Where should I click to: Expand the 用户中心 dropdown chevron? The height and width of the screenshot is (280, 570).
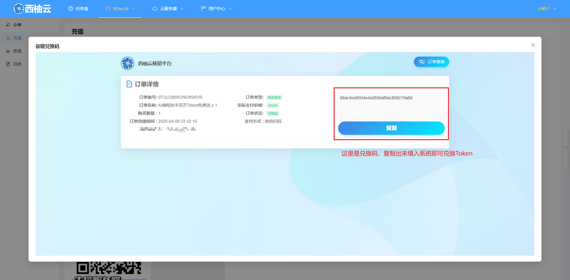(230, 8)
